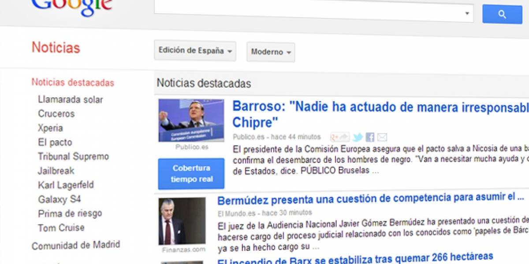529x264 pixels.
Task: Open Xperia topic in sidebar
Action: [x=50, y=128]
